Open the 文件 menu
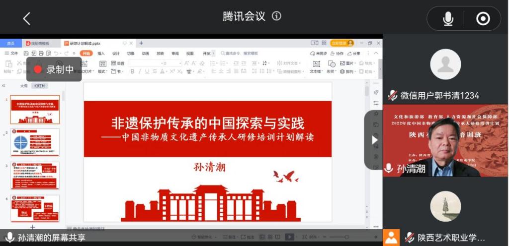 pyautogui.click(x=11, y=54)
